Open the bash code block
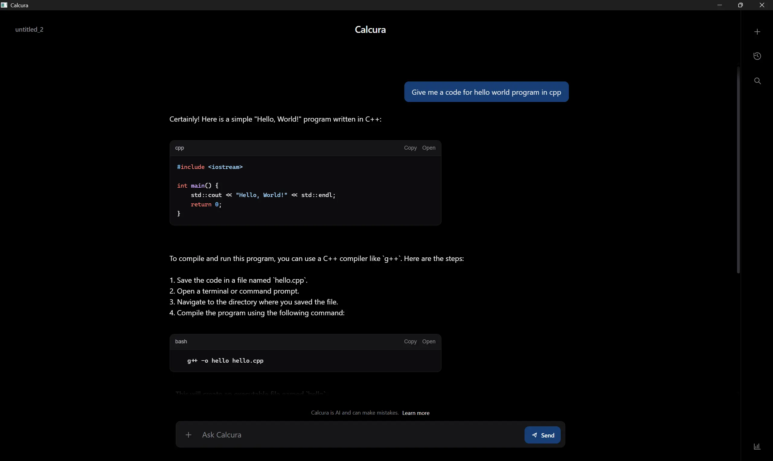 coord(428,342)
